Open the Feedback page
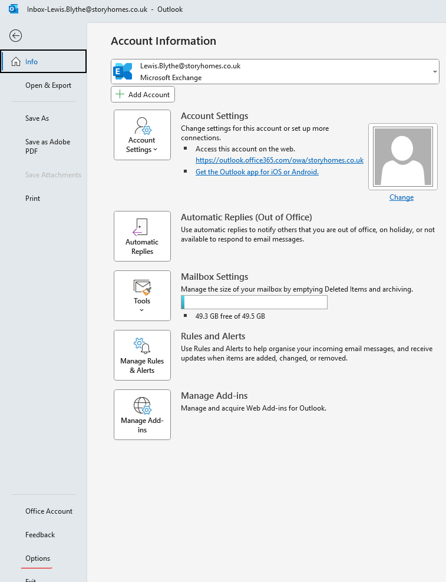Viewport: 446px width, 582px height. [40, 535]
